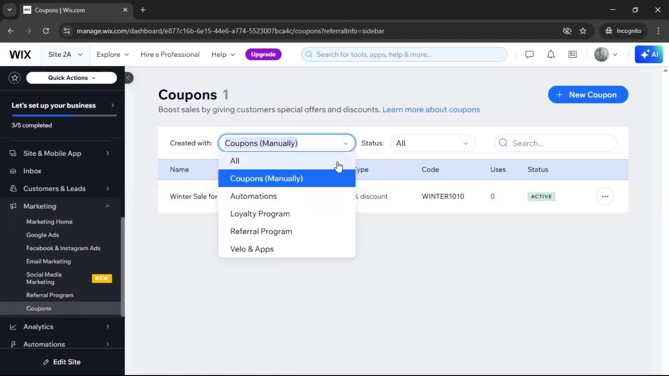This screenshot has width=669, height=376.
Task: Click the Edit Site pencil icon
Action: tap(46, 362)
